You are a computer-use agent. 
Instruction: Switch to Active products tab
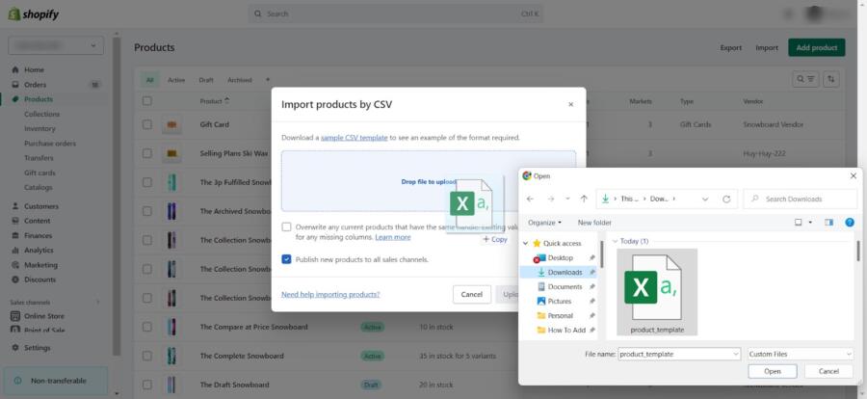tap(176, 80)
